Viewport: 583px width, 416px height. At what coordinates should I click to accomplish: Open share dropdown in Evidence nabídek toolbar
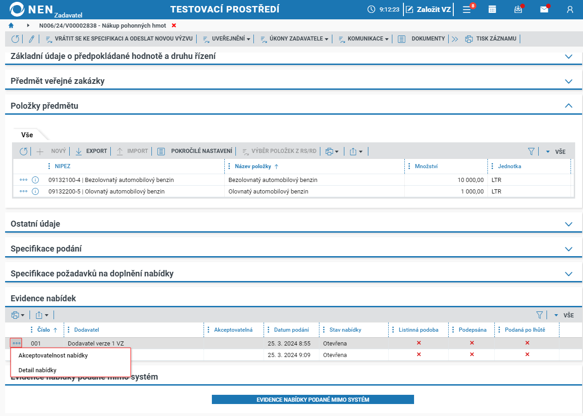point(42,315)
